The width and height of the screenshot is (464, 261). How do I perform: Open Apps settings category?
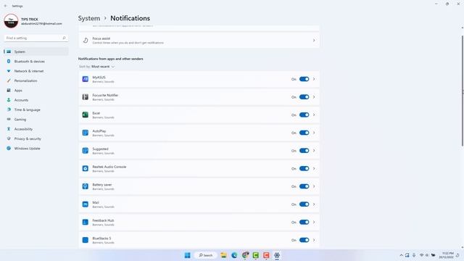point(36,90)
